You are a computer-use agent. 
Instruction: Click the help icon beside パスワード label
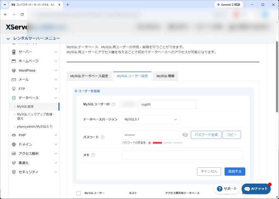click(x=102, y=137)
